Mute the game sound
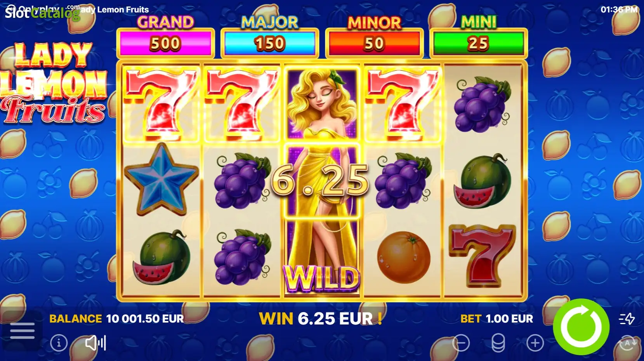The image size is (644, 361). point(95,343)
